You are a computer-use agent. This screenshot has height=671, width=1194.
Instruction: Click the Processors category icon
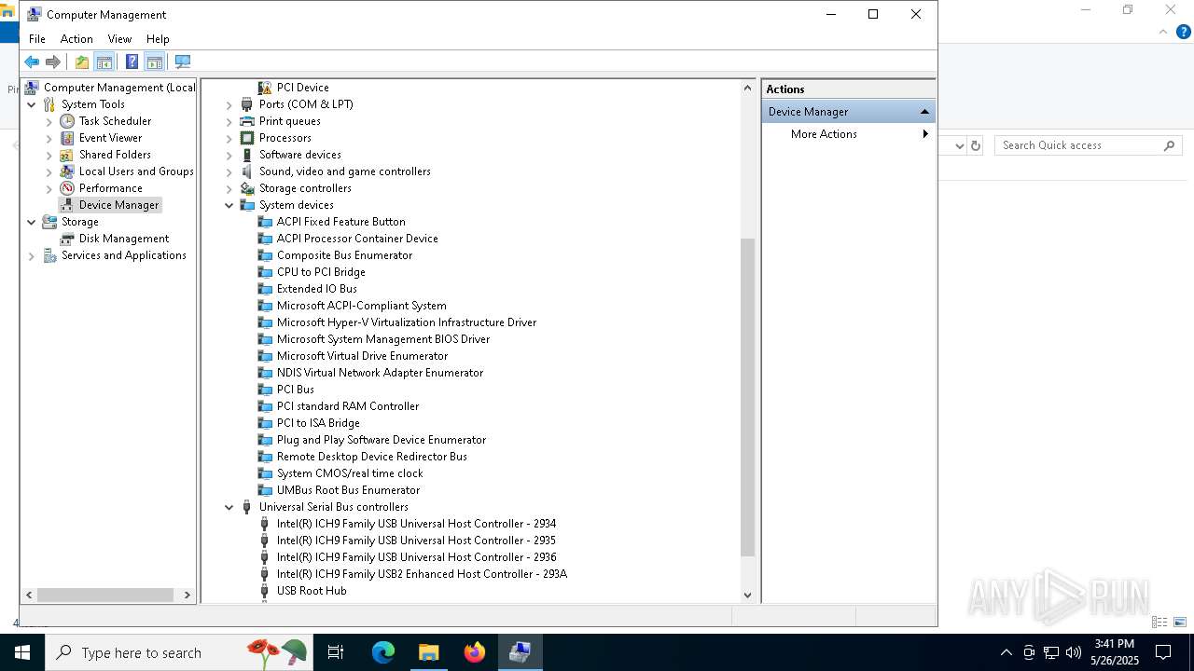pos(247,138)
